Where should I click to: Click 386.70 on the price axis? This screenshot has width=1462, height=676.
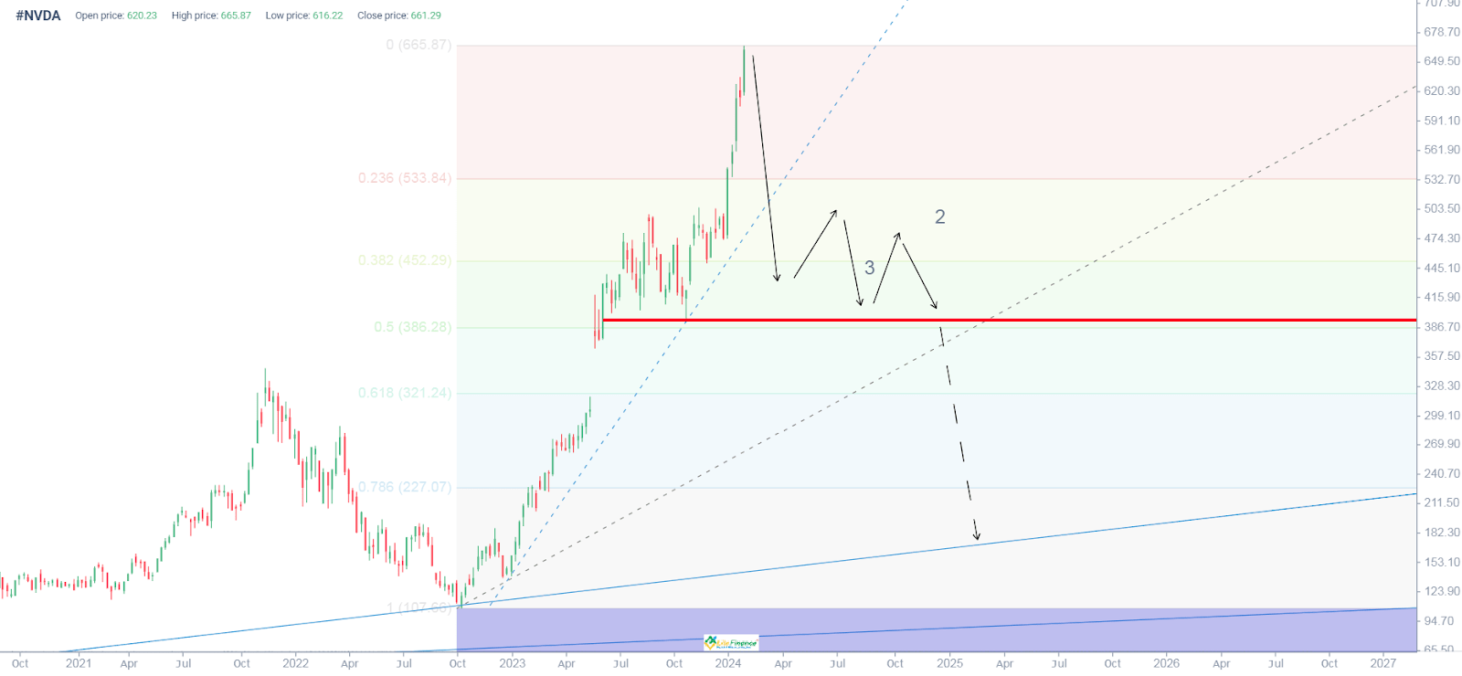1442,327
